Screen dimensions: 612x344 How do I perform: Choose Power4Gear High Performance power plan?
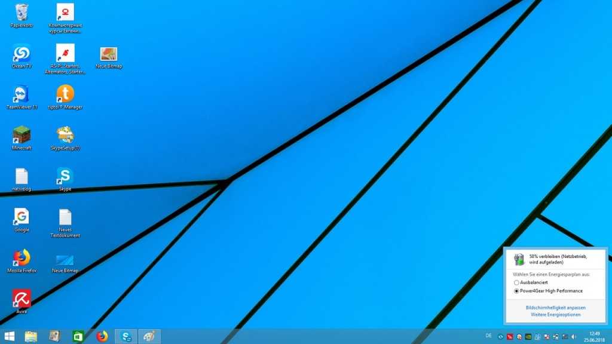516,291
